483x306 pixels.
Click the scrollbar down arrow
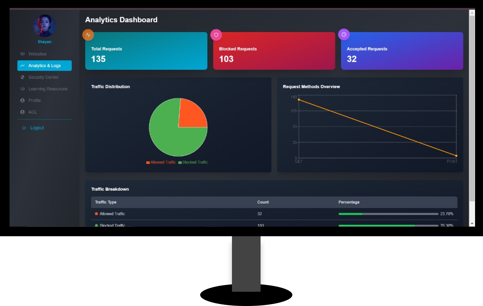click(472, 224)
